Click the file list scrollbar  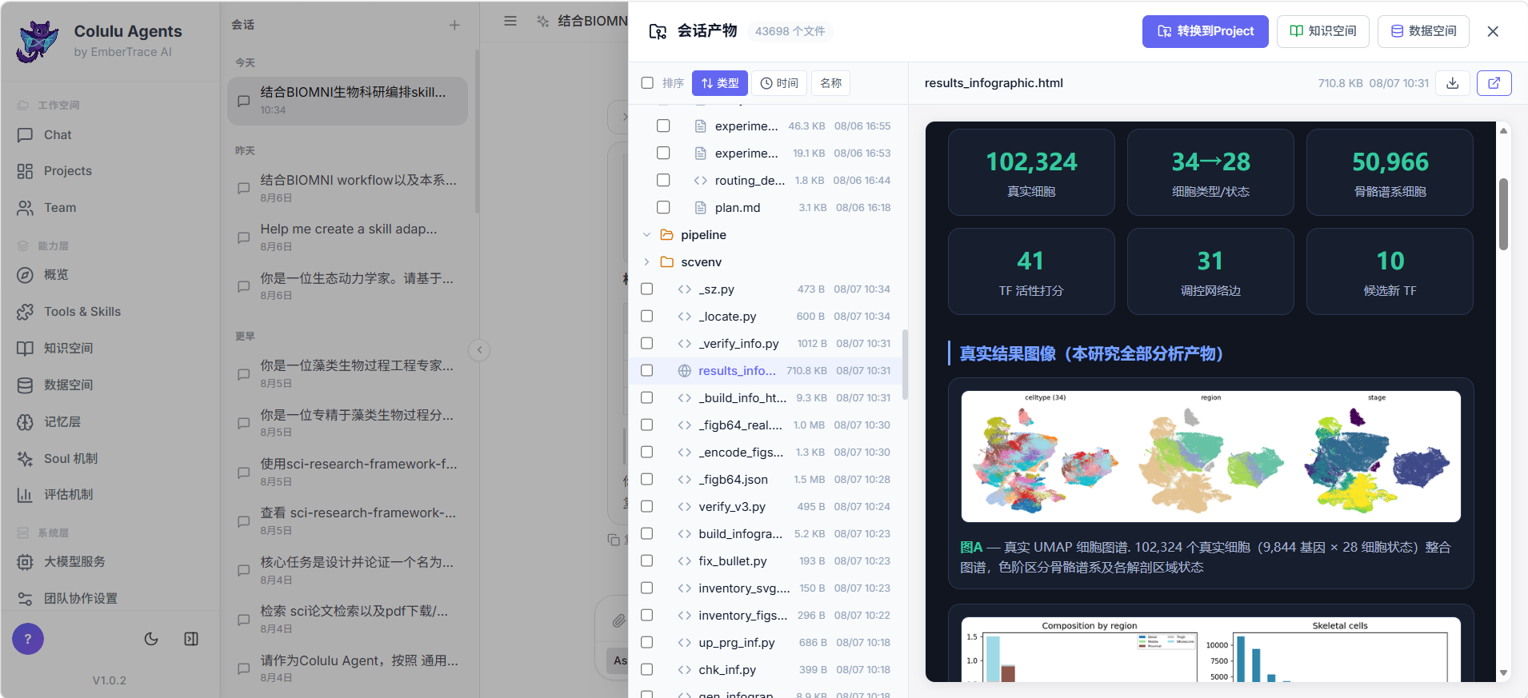pos(905,365)
